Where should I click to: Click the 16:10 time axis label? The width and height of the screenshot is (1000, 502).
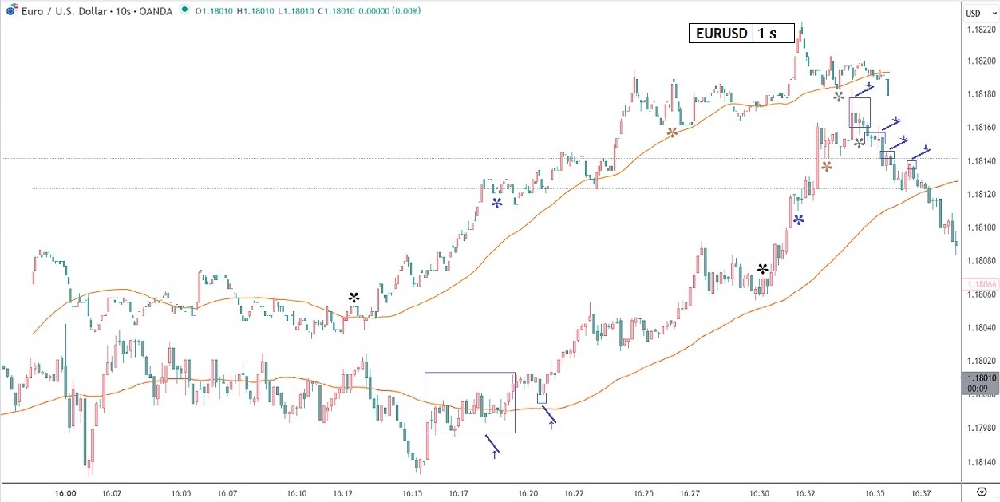[297, 494]
